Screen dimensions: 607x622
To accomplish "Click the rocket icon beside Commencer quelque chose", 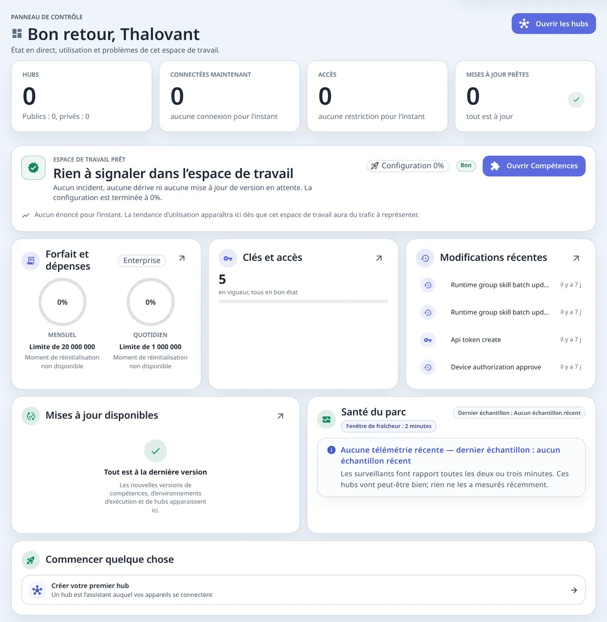I will coord(31,560).
